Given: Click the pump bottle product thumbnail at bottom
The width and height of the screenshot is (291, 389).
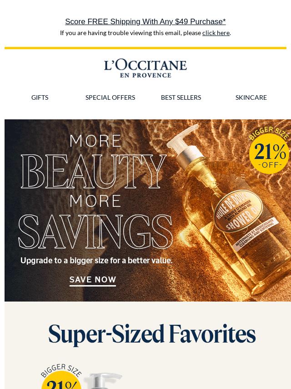Looking at the screenshot, I should 103,381.
